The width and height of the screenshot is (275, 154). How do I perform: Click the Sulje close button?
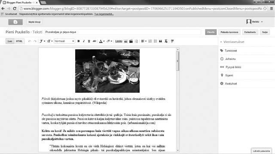265,32
